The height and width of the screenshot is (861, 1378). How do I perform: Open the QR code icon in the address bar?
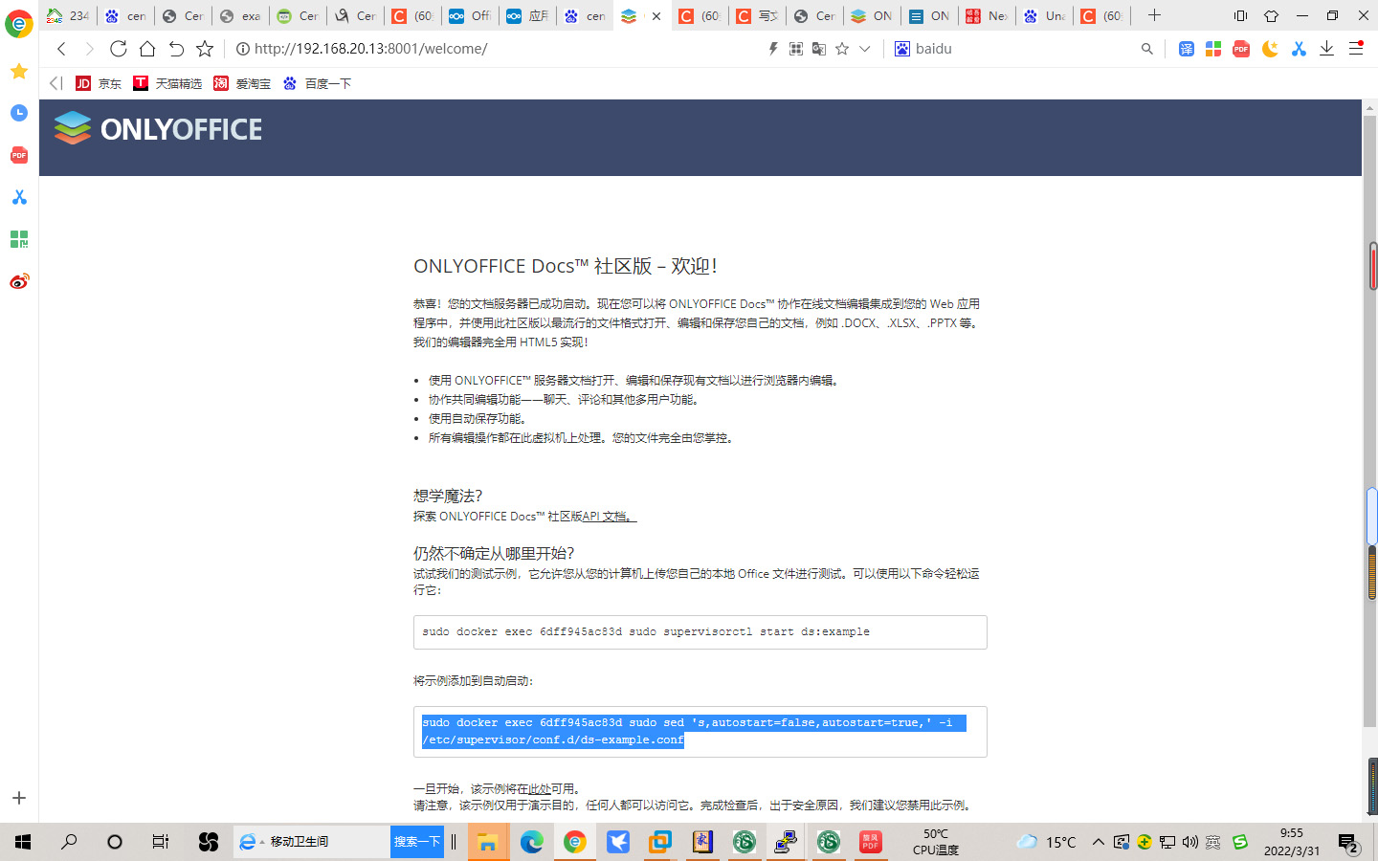796,49
